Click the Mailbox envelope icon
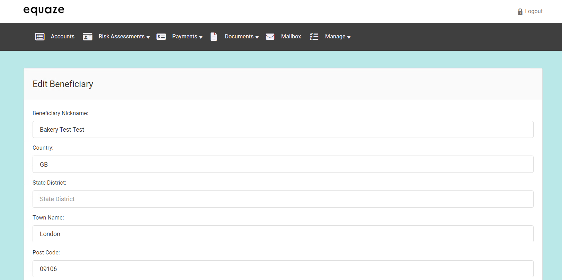This screenshot has height=280, width=562. [270, 37]
